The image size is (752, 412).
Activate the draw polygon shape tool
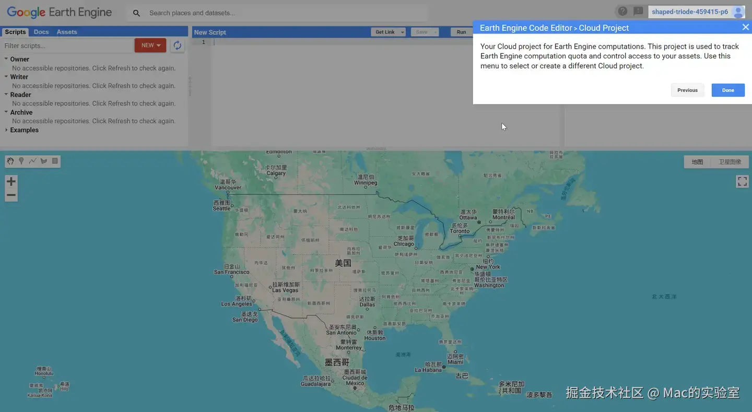click(x=44, y=161)
